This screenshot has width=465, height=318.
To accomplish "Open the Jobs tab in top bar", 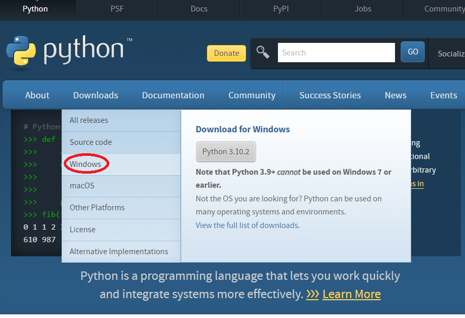I will click(x=363, y=9).
